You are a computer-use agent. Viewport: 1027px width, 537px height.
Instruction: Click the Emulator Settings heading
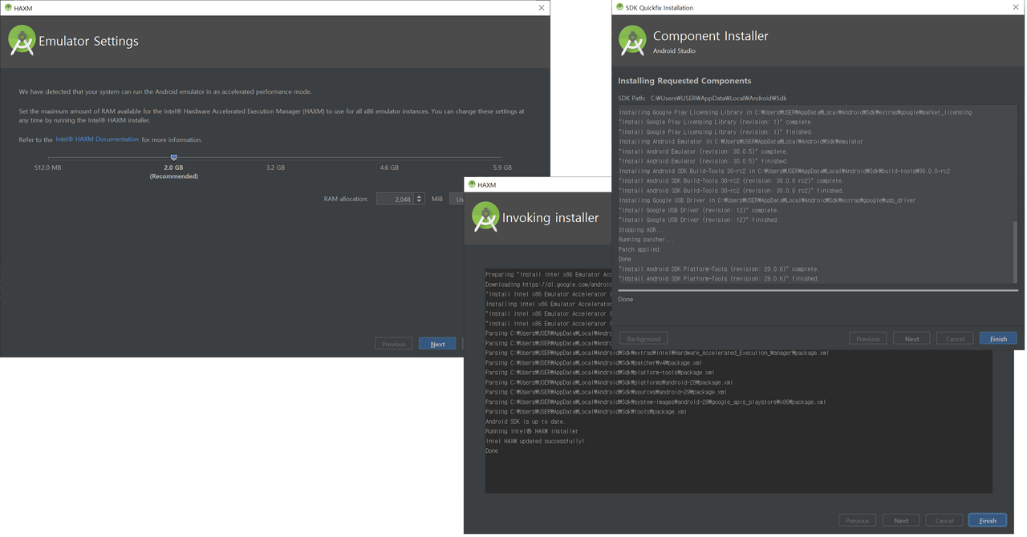click(x=88, y=42)
